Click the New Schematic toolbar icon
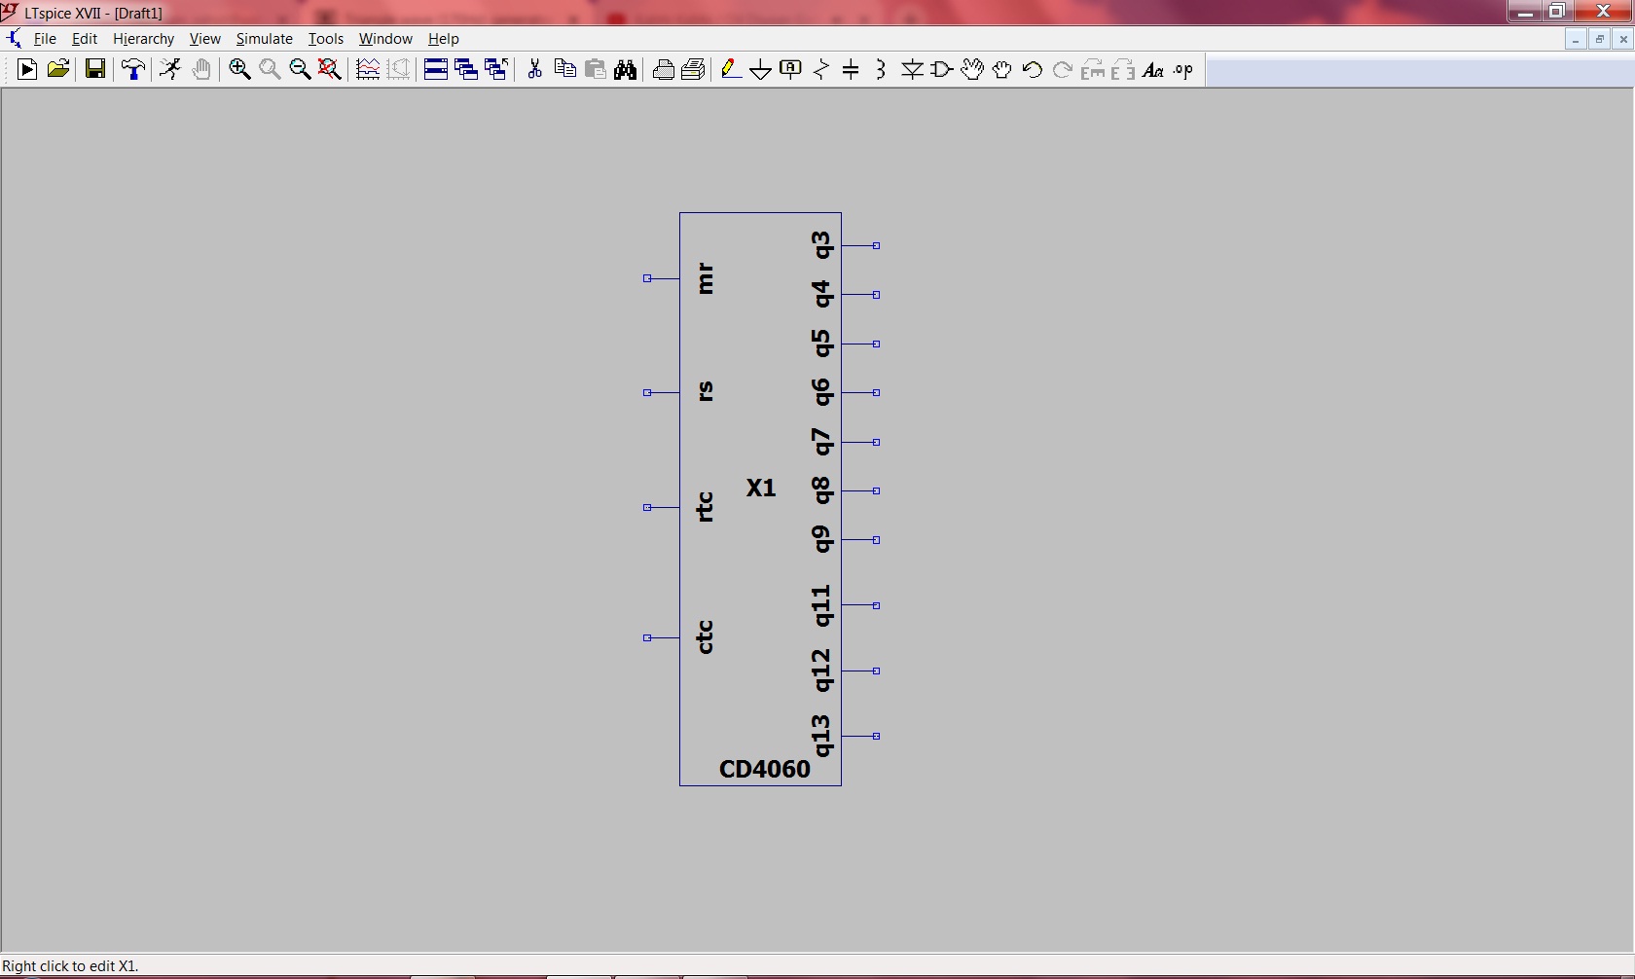 coord(27,69)
